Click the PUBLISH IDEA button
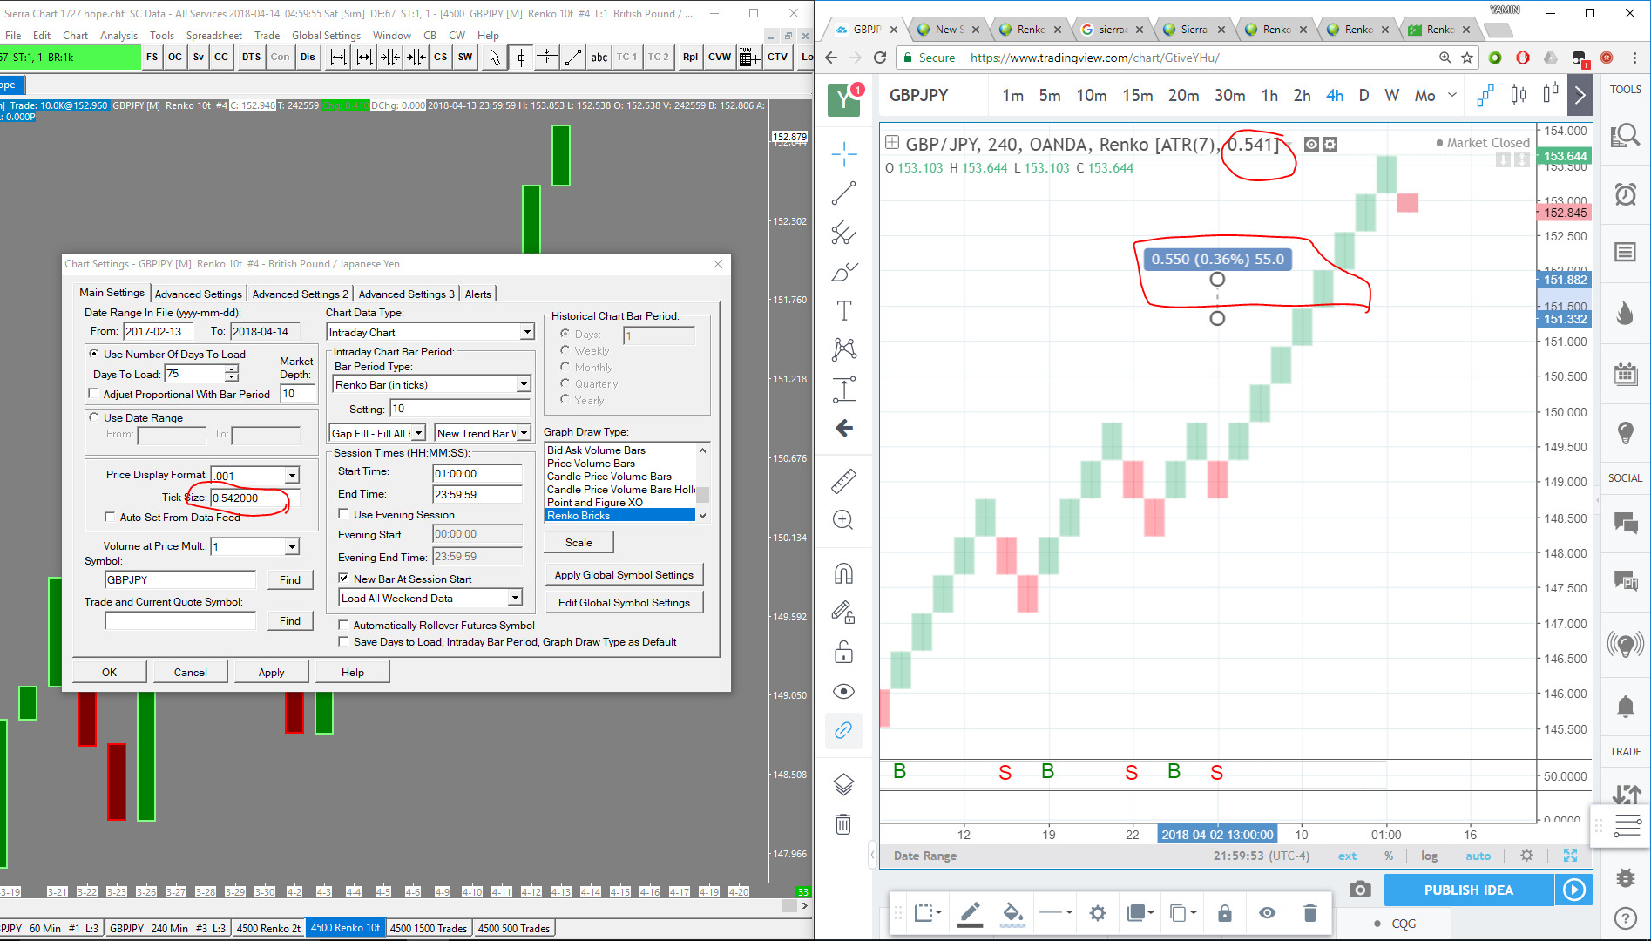Viewport: 1651px width, 941px height. (x=1469, y=890)
